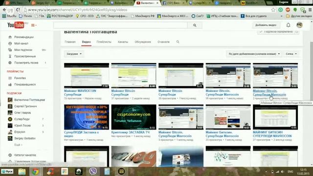The width and height of the screenshot is (313, 176).
Task: Click the Добавить видео button
Action: pyautogui.click(x=266, y=25)
